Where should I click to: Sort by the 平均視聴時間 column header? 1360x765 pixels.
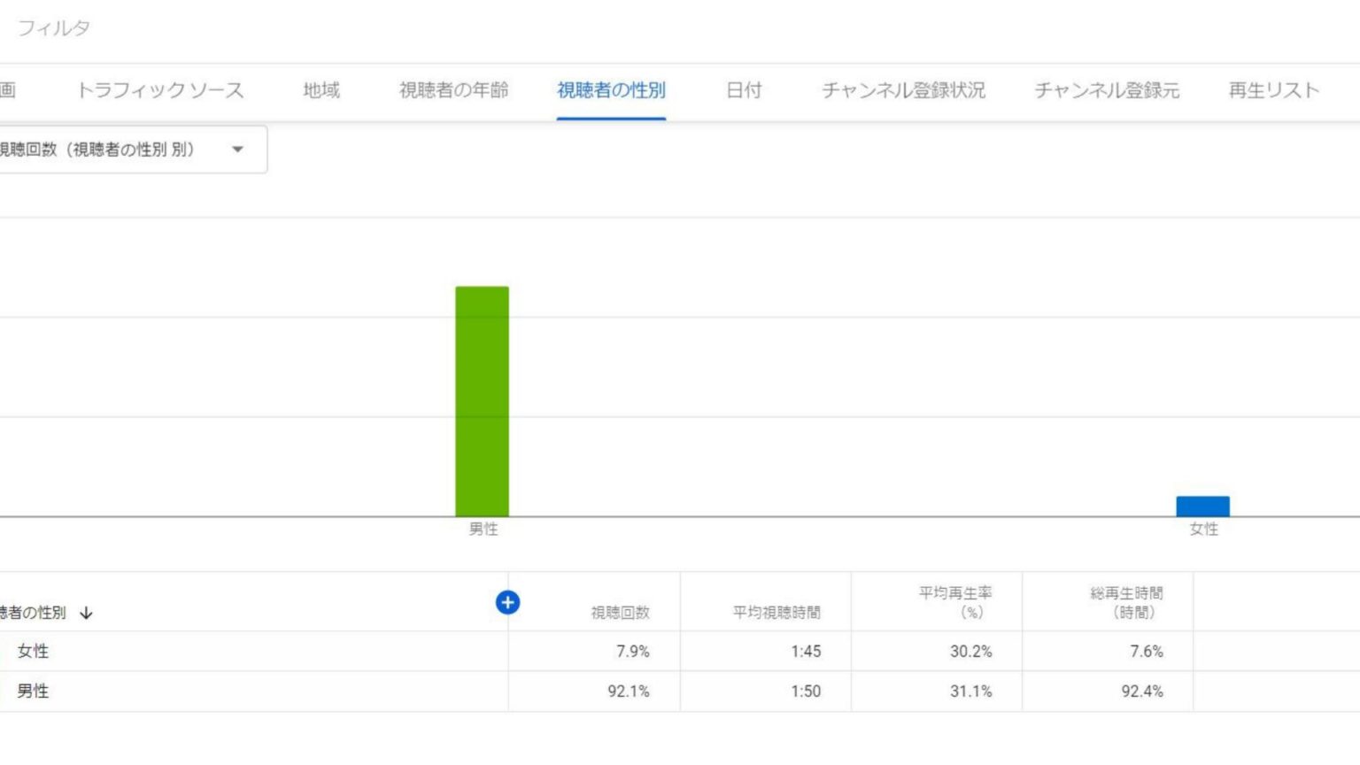tap(776, 613)
